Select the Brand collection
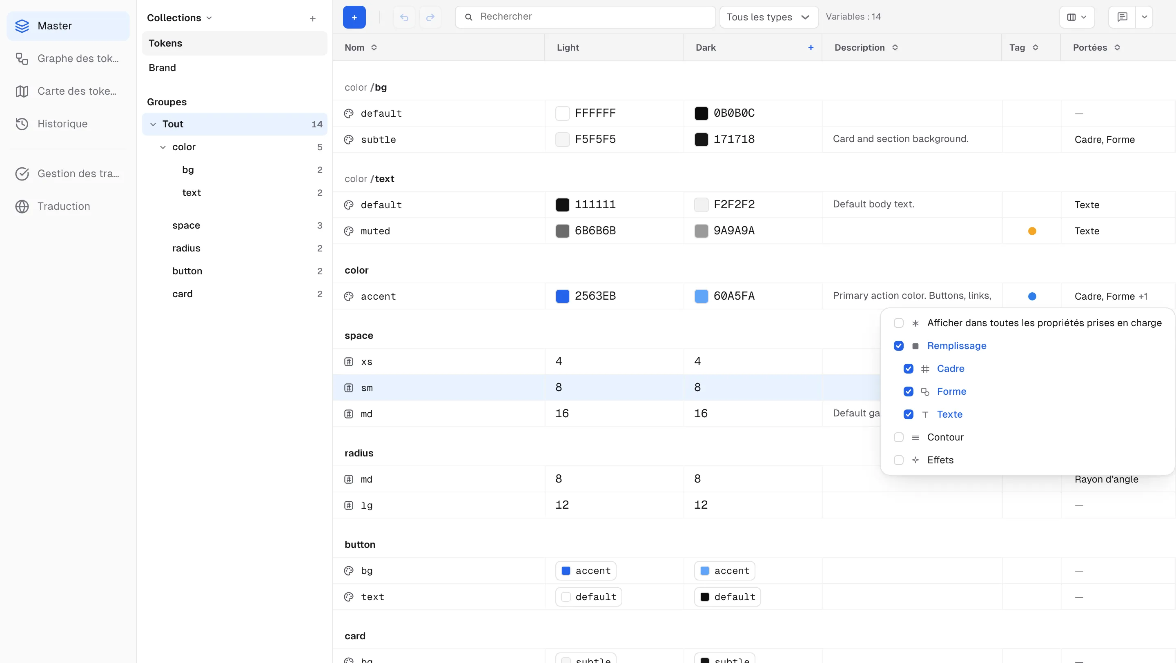Image resolution: width=1176 pixels, height=663 pixels. pos(235,67)
